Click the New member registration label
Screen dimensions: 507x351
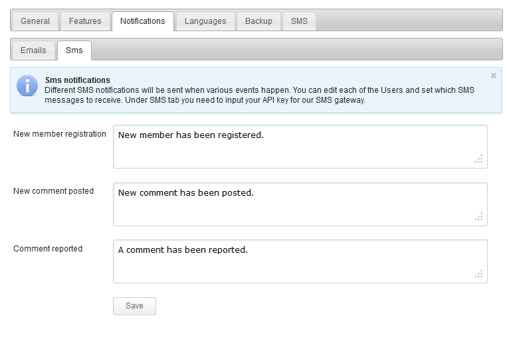tap(60, 134)
